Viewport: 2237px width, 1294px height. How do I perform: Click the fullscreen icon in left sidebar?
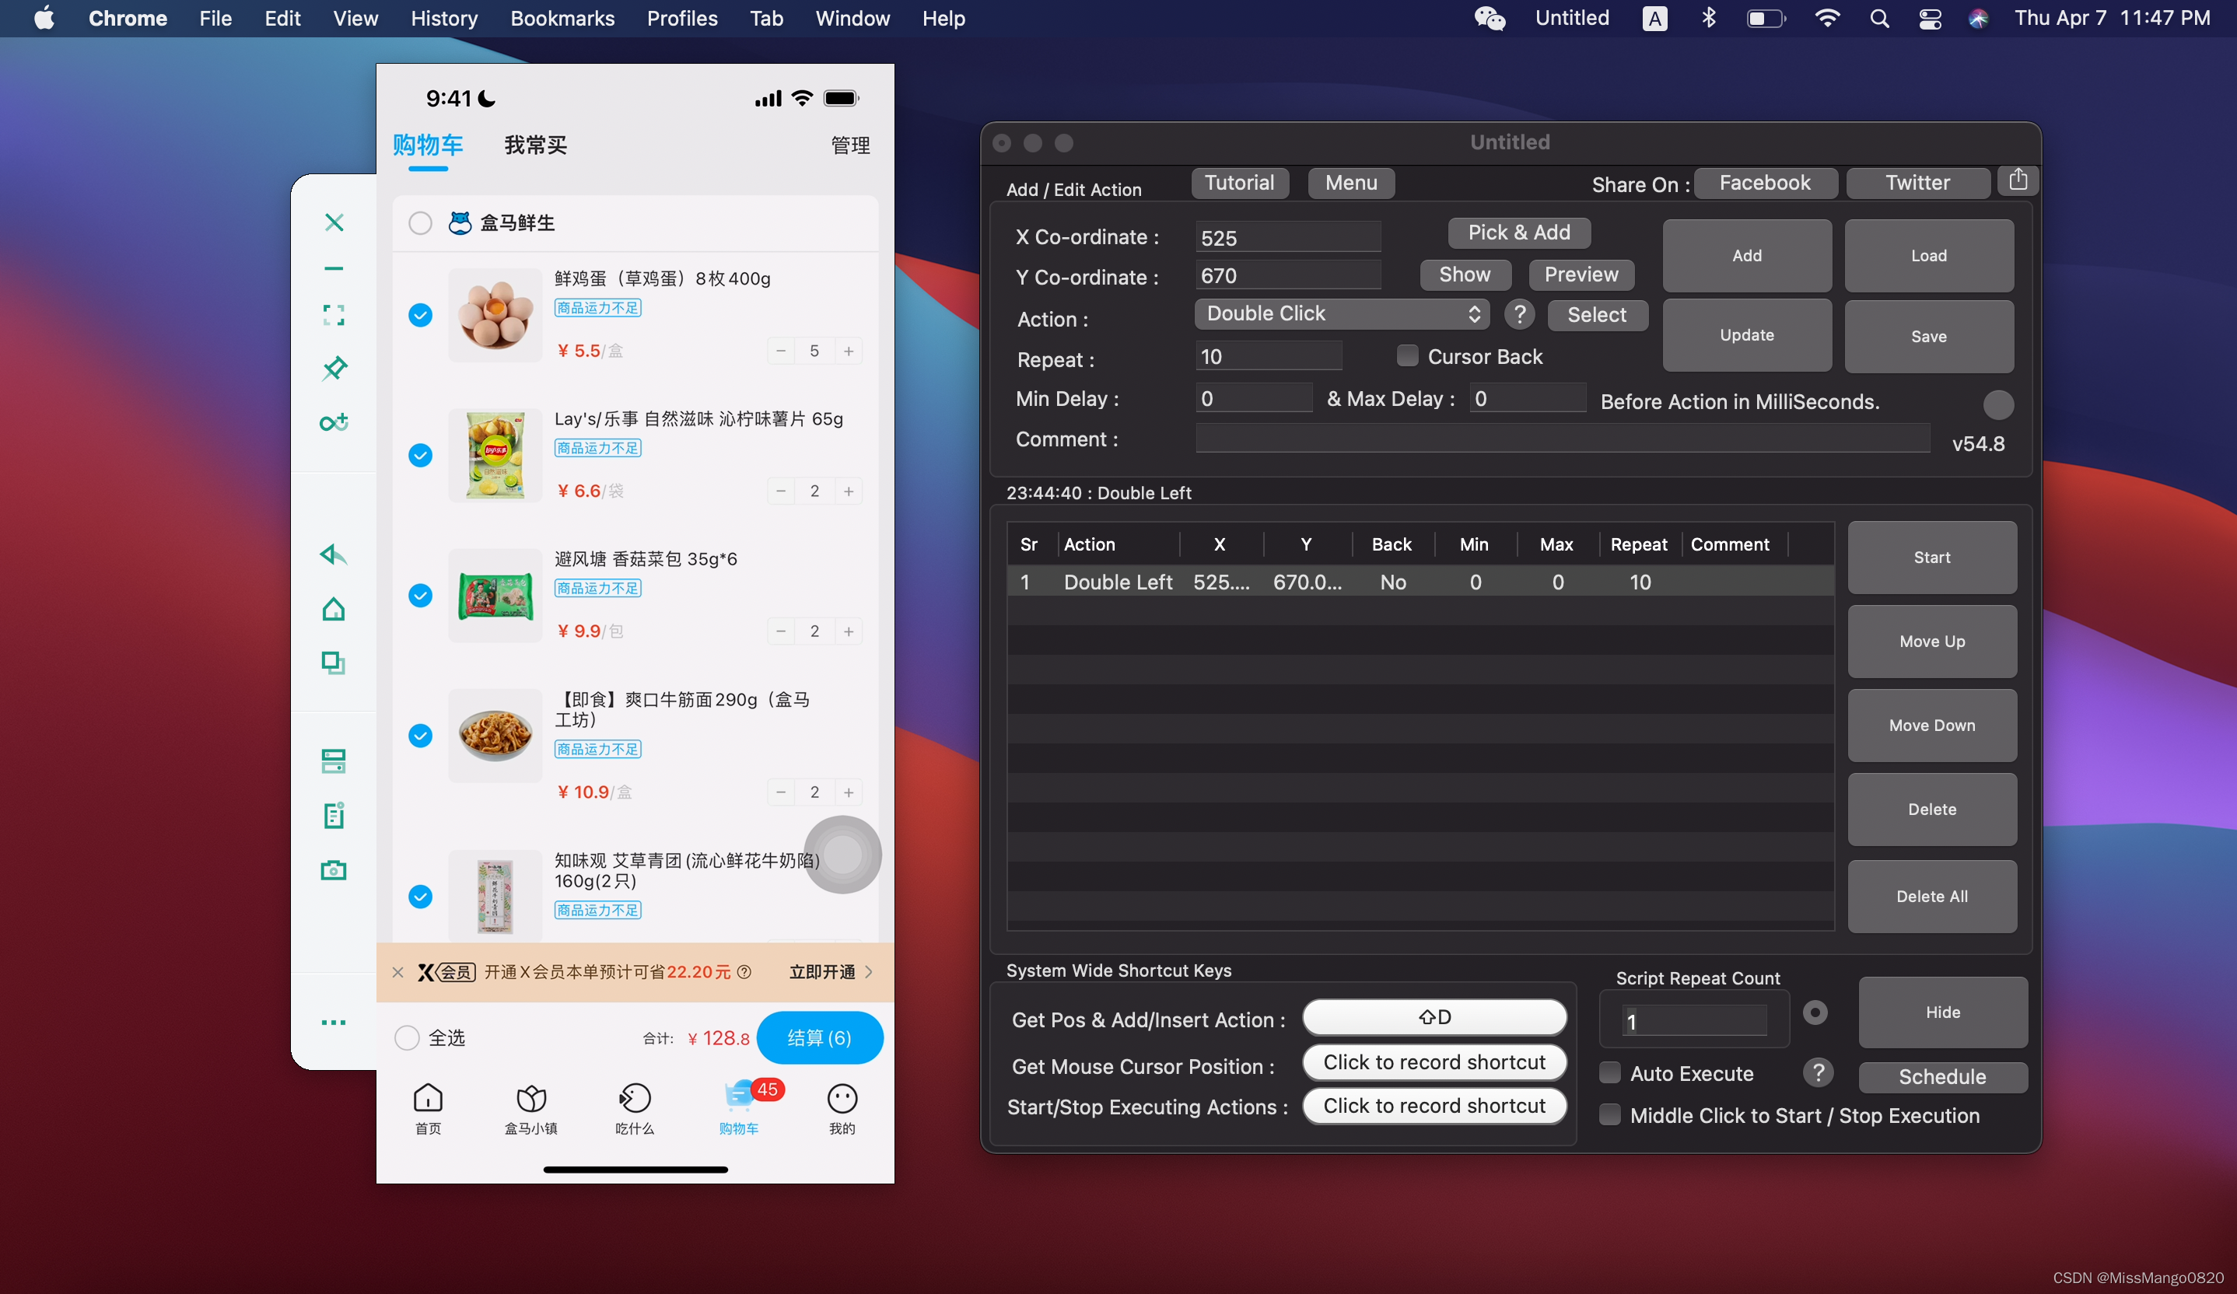point(334,315)
